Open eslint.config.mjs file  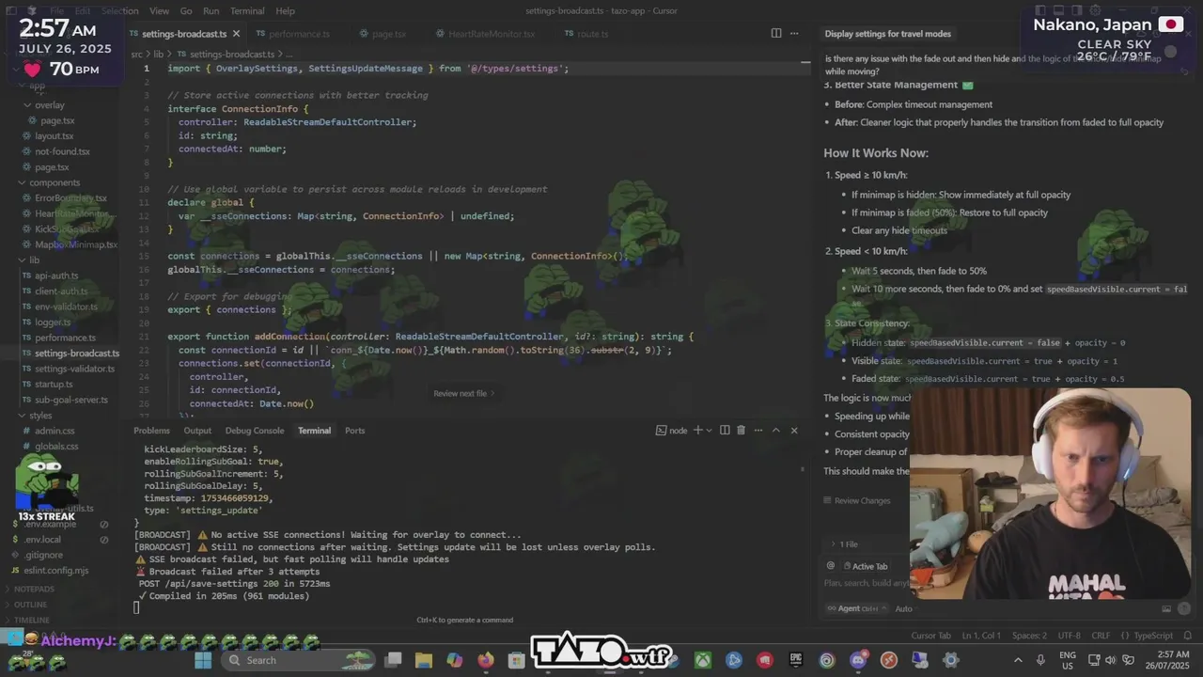click(x=56, y=571)
